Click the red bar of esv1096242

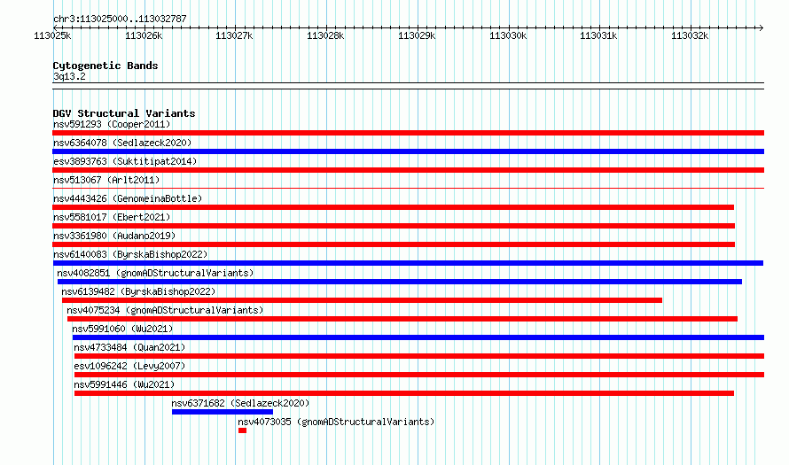[419, 375]
